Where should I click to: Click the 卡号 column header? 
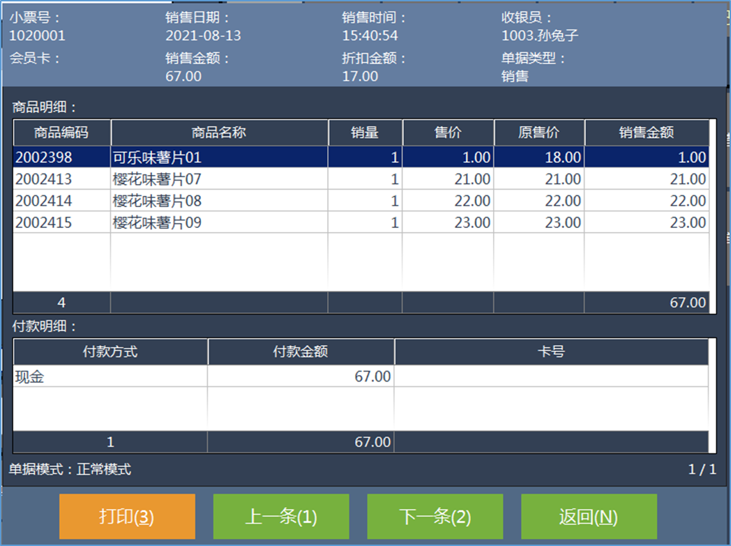pyautogui.click(x=552, y=351)
